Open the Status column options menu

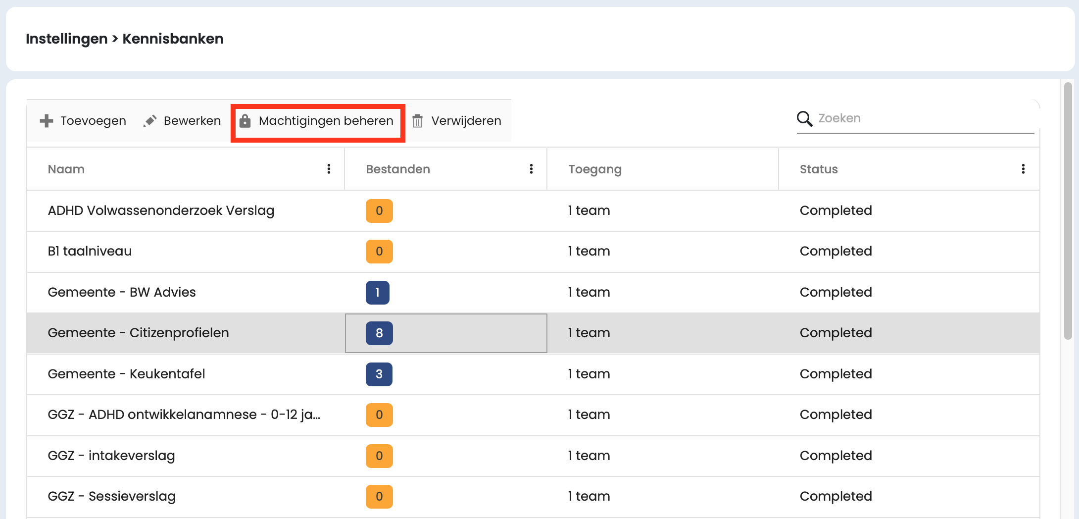tap(1023, 169)
